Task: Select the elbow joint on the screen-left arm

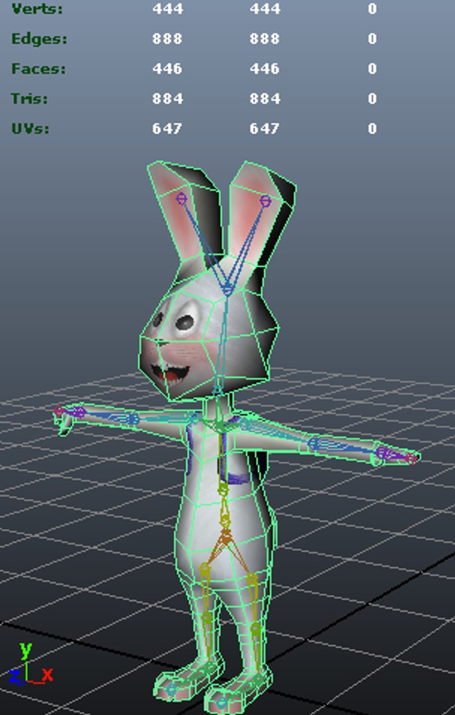Action: (x=132, y=418)
